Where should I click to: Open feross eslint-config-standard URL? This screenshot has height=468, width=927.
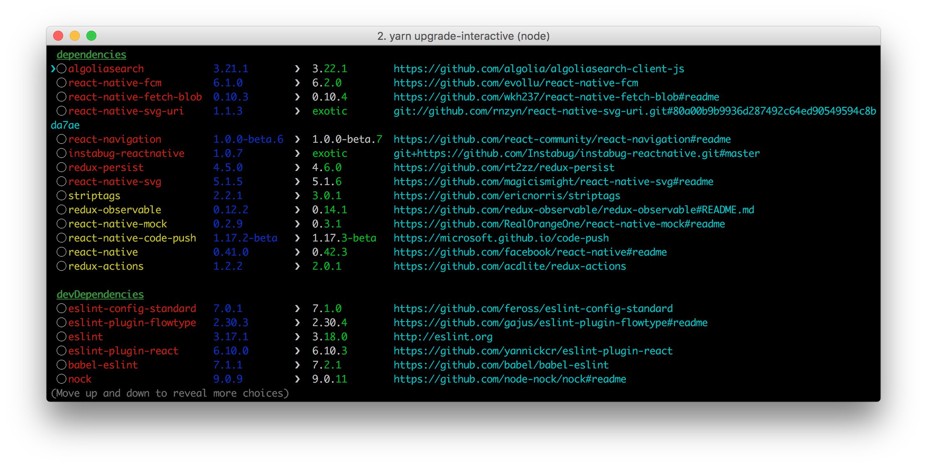coord(533,309)
